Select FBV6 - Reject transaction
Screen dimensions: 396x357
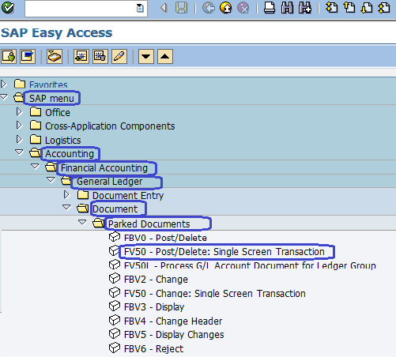[x=153, y=349]
